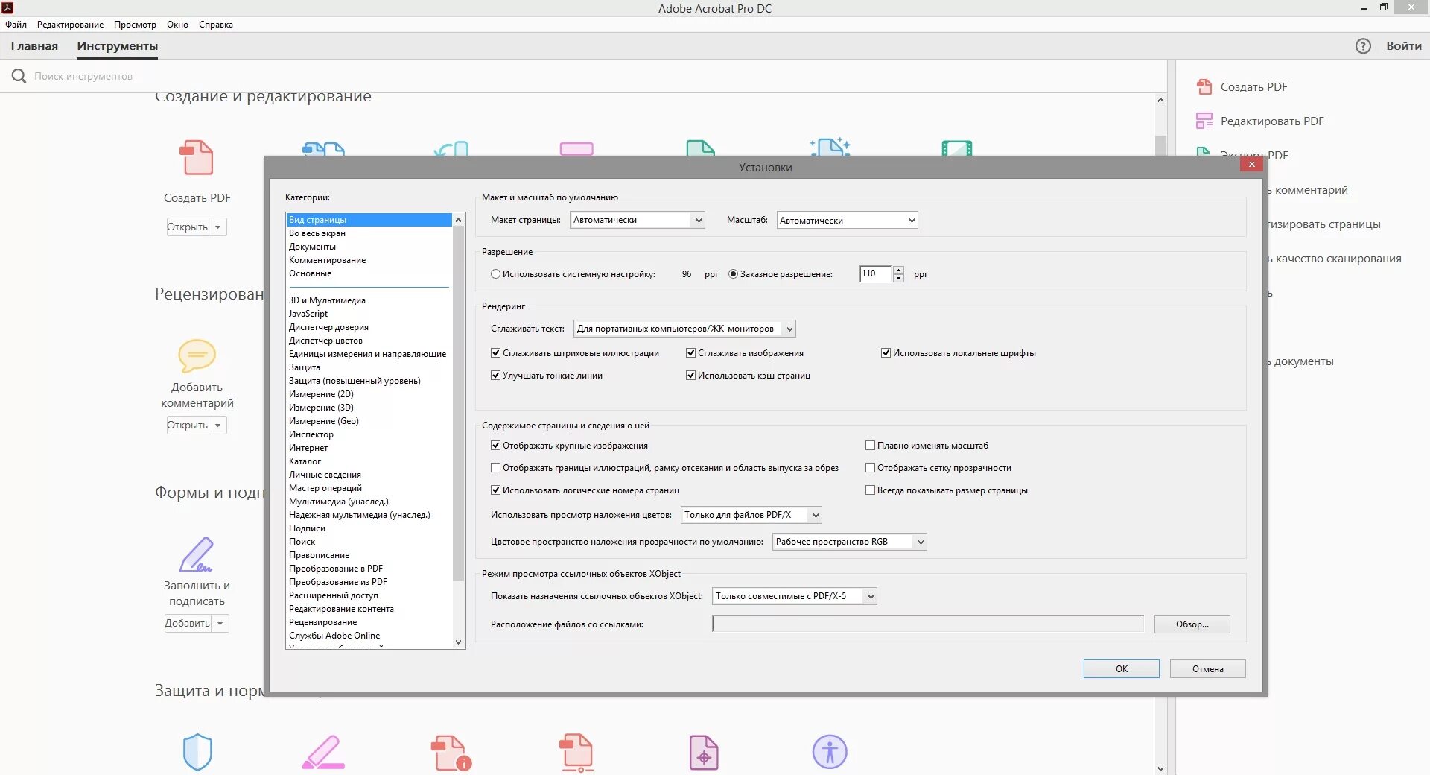Image resolution: width=1430 pixels, height=775 pixels.
Task: Open the Просмотр menu
Action: pyautogui.click(x=135, y=25)
